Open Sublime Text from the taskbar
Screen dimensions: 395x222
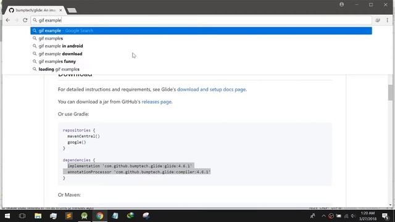69,216
